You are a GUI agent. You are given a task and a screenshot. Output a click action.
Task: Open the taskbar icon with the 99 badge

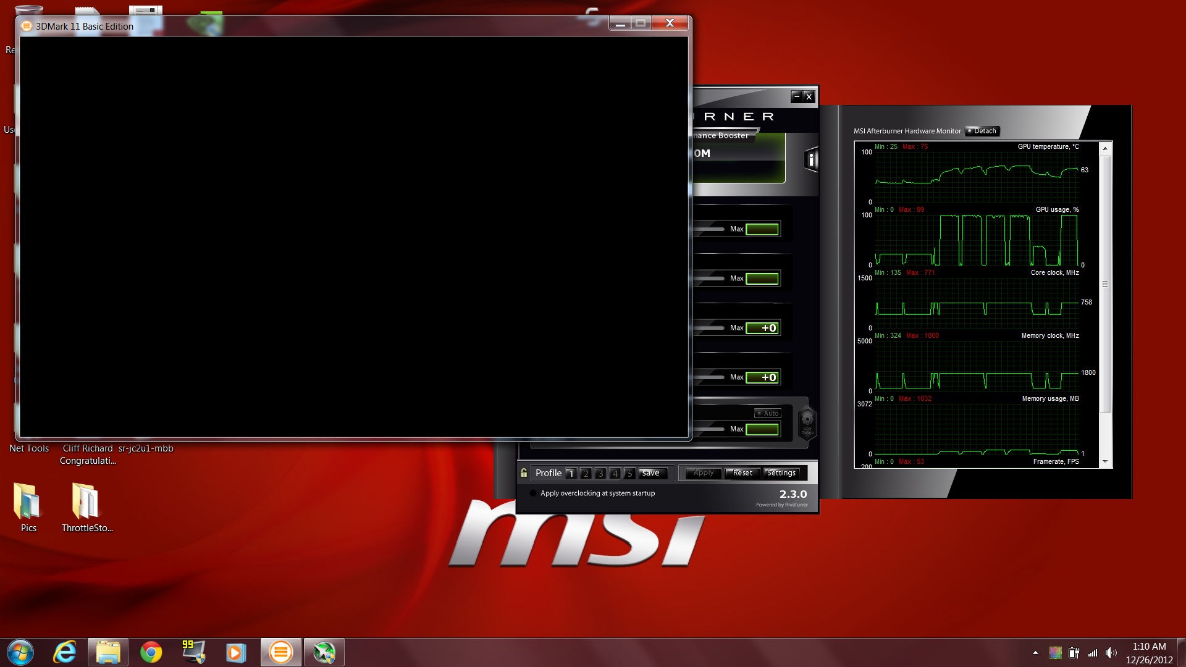pos(193,652)
